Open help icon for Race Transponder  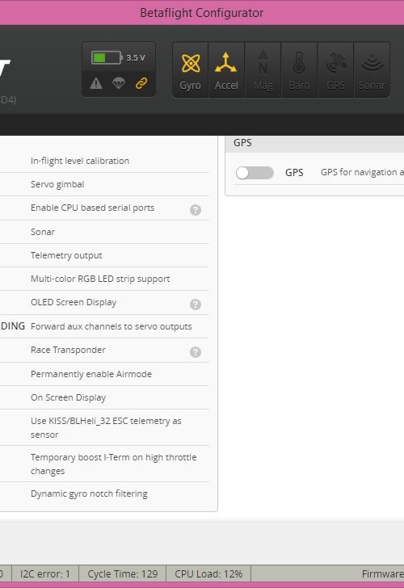tap(195, 352)
